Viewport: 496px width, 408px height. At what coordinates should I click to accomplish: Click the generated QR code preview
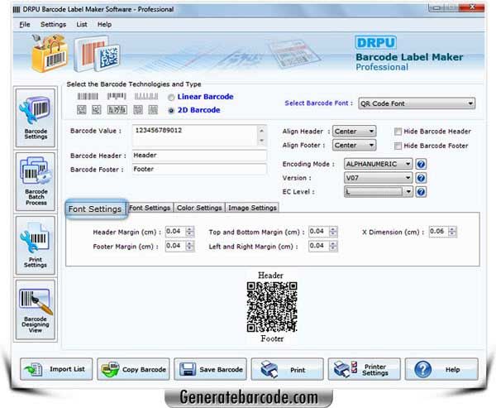coord(272,307)
